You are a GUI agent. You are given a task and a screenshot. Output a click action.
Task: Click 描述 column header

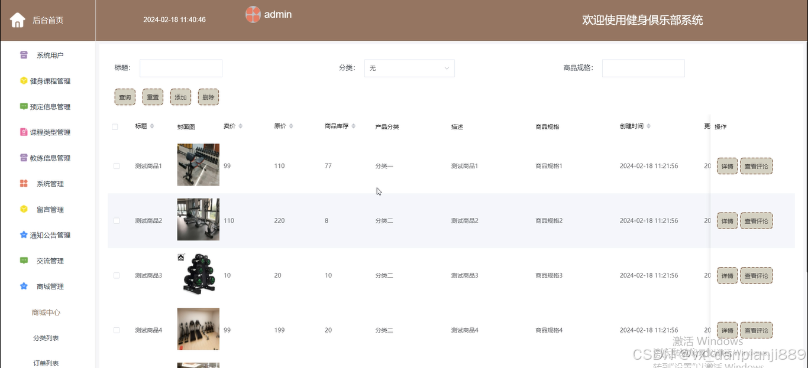(457, 127)
